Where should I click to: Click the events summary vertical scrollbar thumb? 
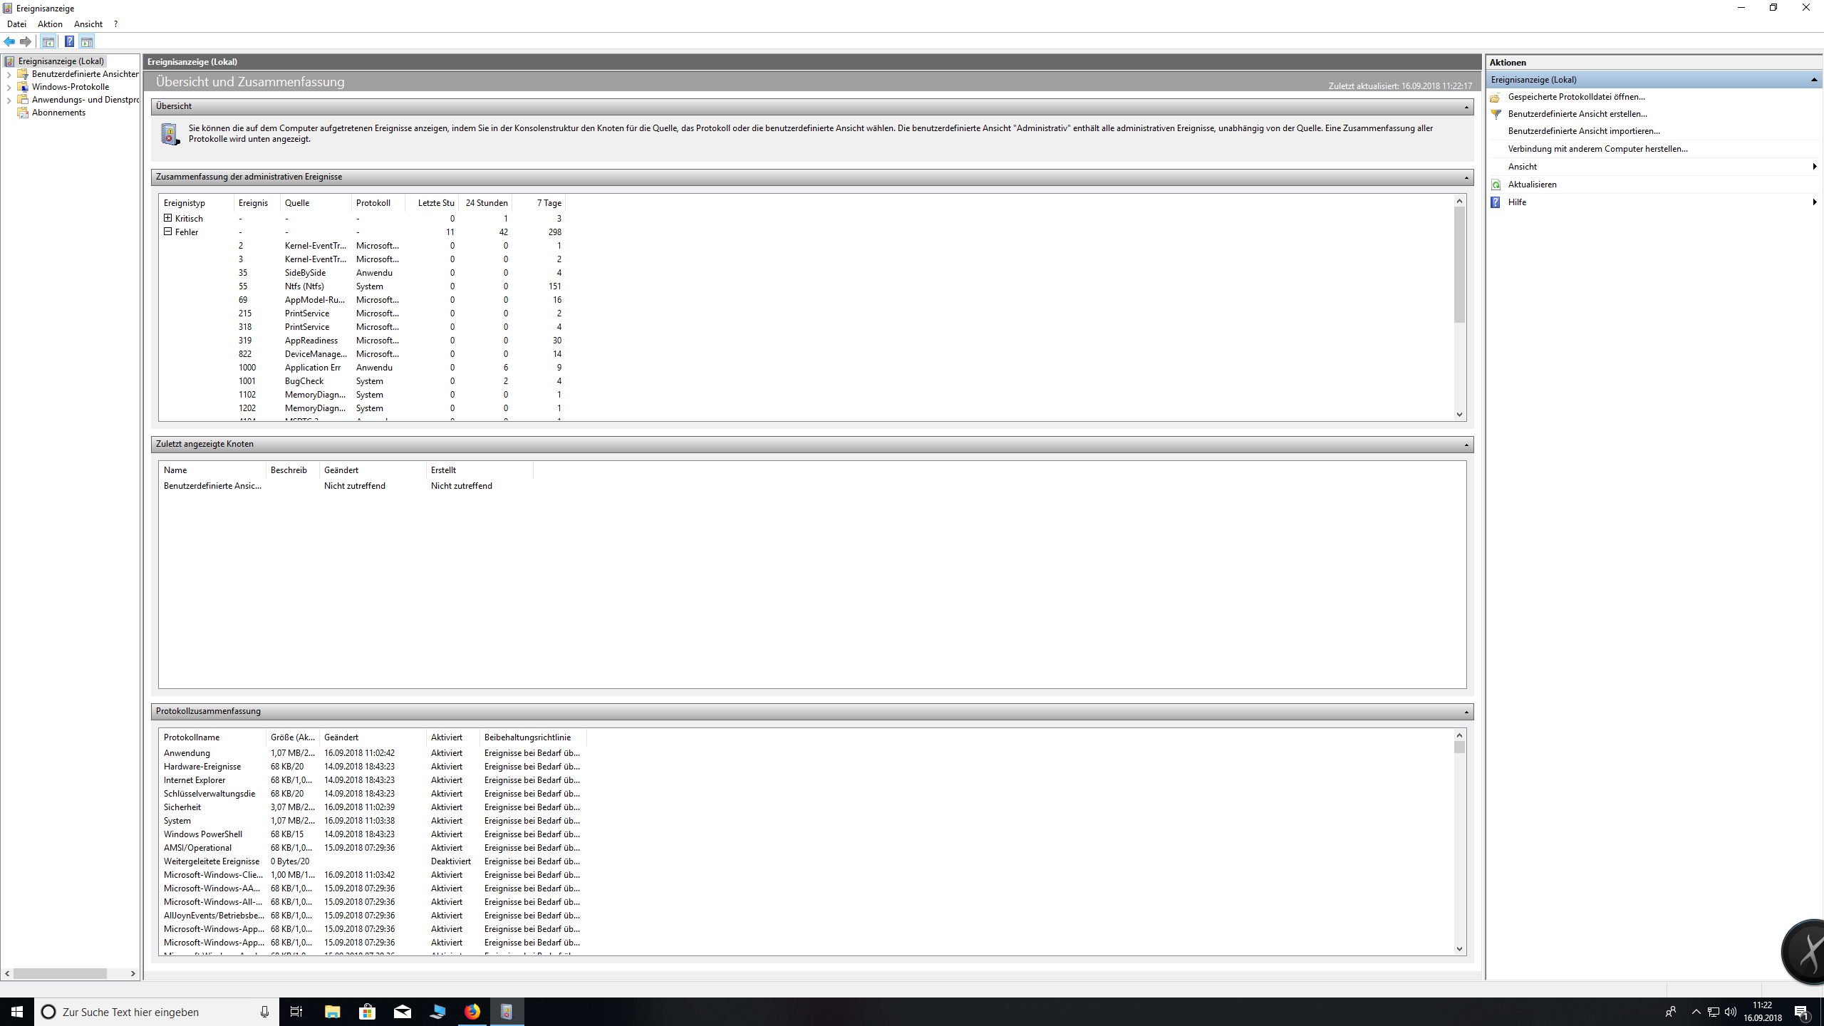click(x=1459, y=264)
